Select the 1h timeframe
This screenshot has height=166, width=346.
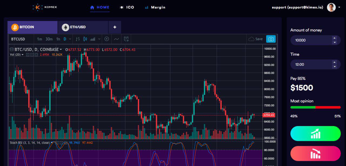[58, 39]
